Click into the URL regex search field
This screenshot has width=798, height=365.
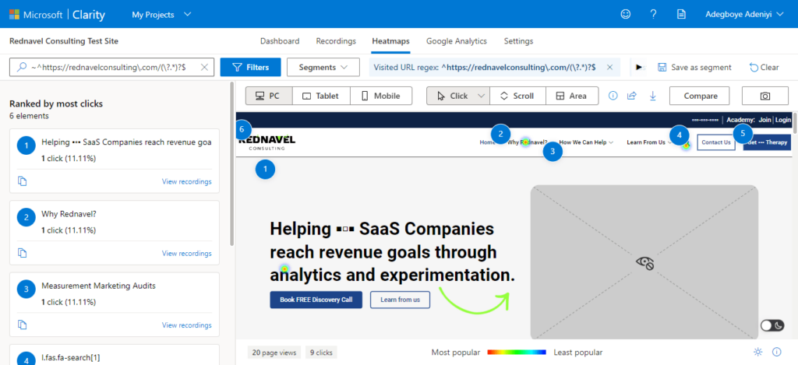point(112,67)
